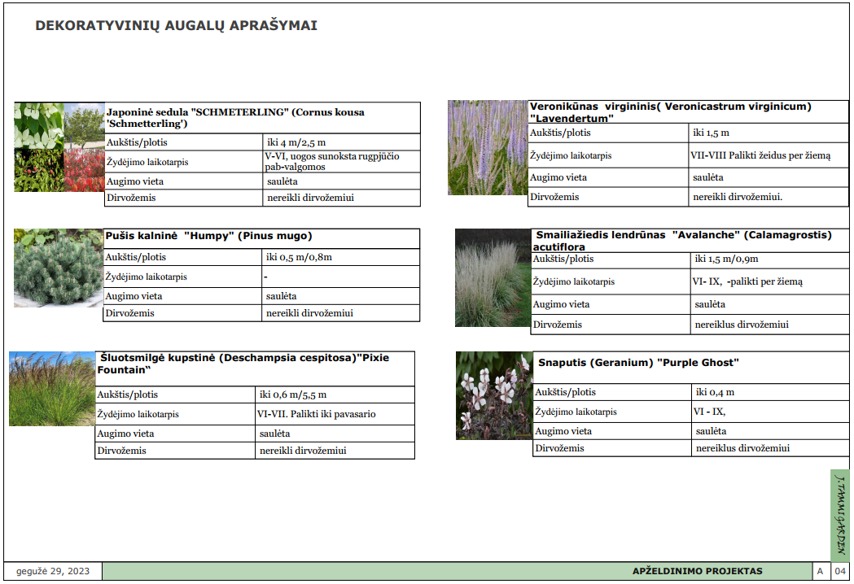Select the 'VI-VII. Palikti iki pavasario' cell
This screenshot has height=584, width=854.
point(317,414)
